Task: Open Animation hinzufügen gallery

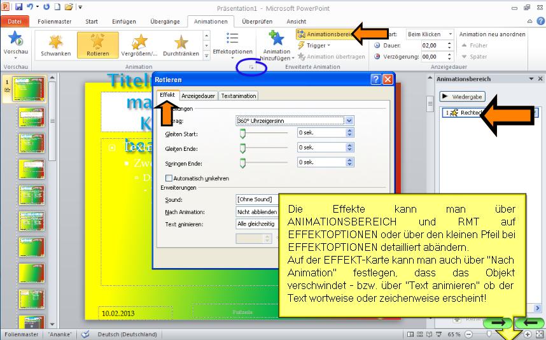Action: [x=276, y=45]
